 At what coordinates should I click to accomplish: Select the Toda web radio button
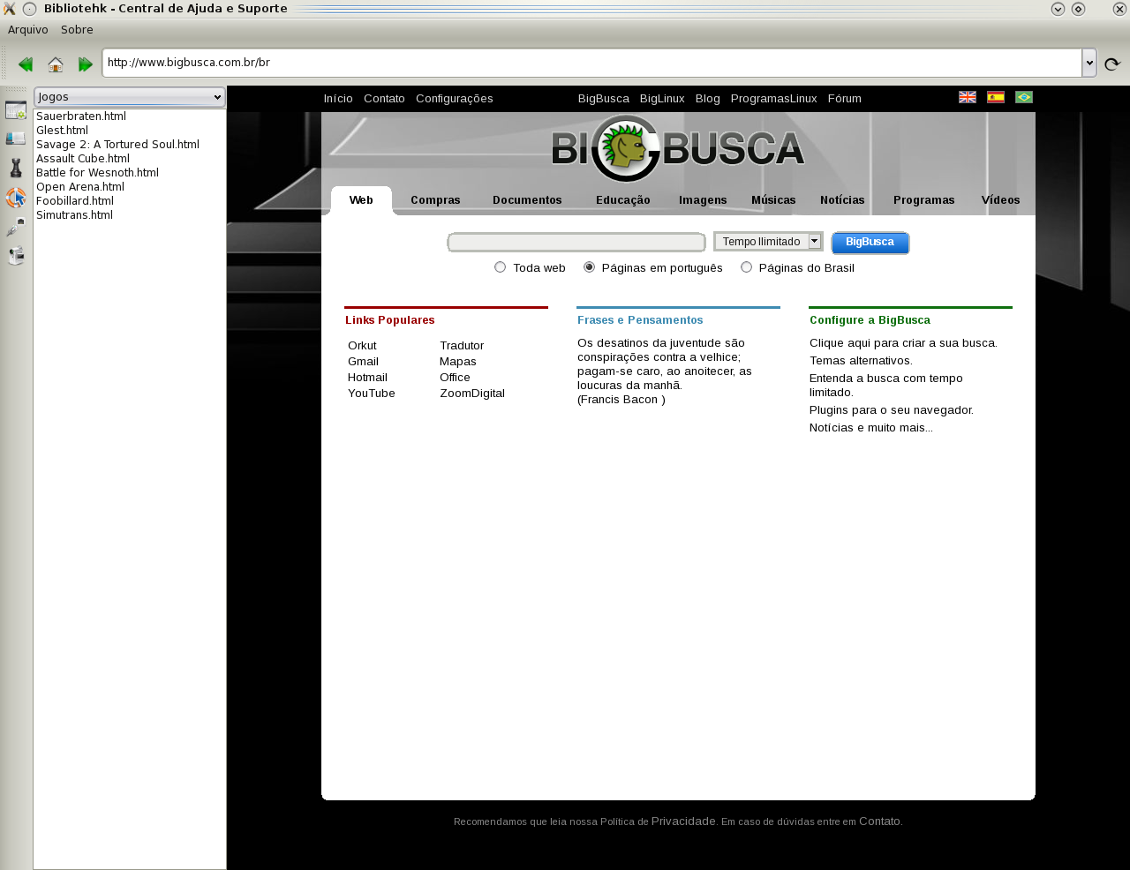coord(501,267)
